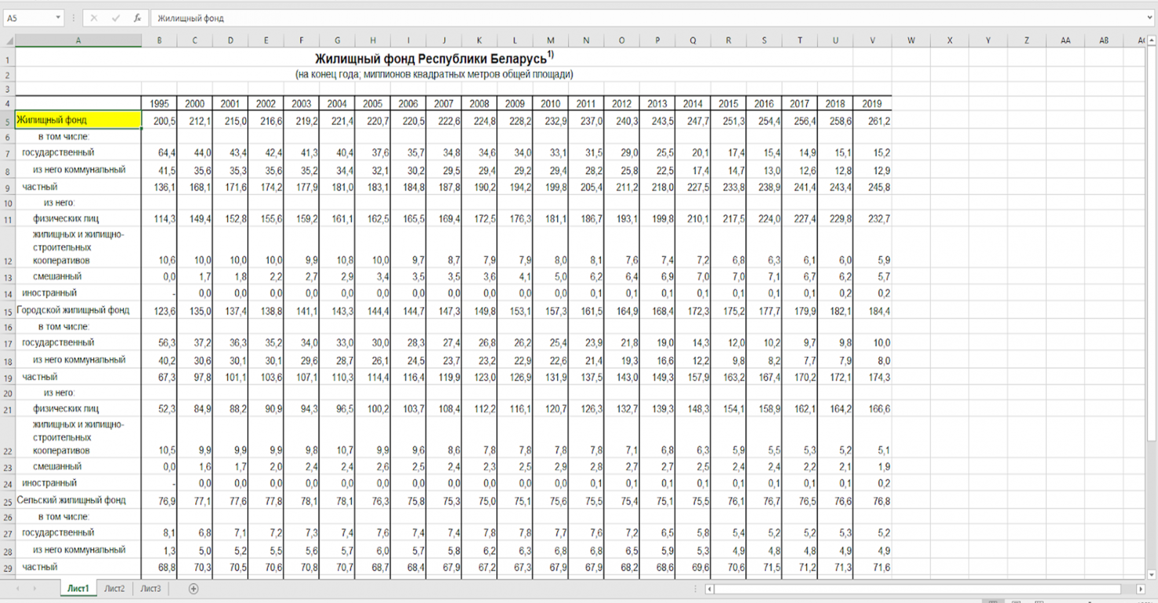
Task: Add a new sheet with plus icon
Action: 193,589
